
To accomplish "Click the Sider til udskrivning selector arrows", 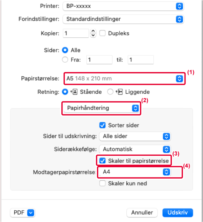I will tap(167, 136).
